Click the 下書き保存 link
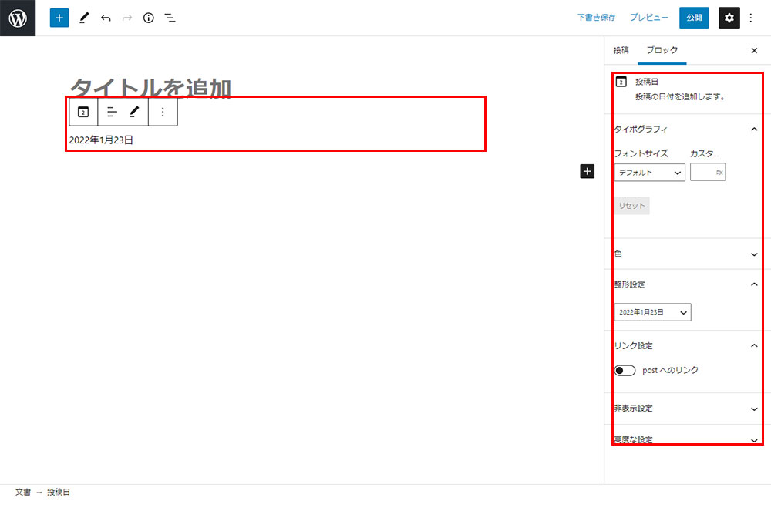771x518 pixels. click(596, 18)
